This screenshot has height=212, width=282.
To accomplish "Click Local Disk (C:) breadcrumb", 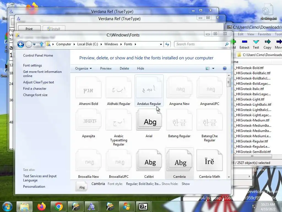I will pyautogui.click(x=88, y=44).
